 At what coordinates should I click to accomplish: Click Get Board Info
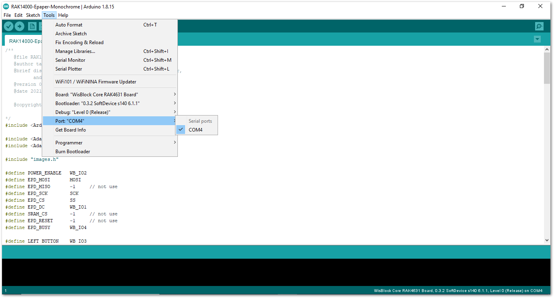click(x=110, y=130)
